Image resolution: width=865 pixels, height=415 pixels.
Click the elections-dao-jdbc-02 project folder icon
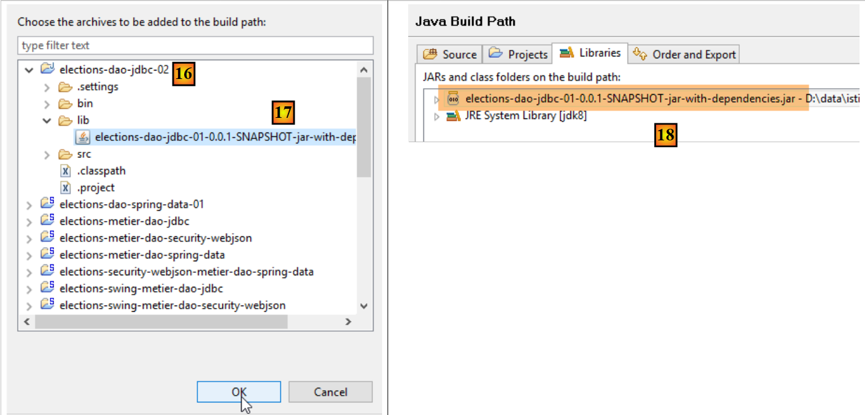click(x=48, y=69)
